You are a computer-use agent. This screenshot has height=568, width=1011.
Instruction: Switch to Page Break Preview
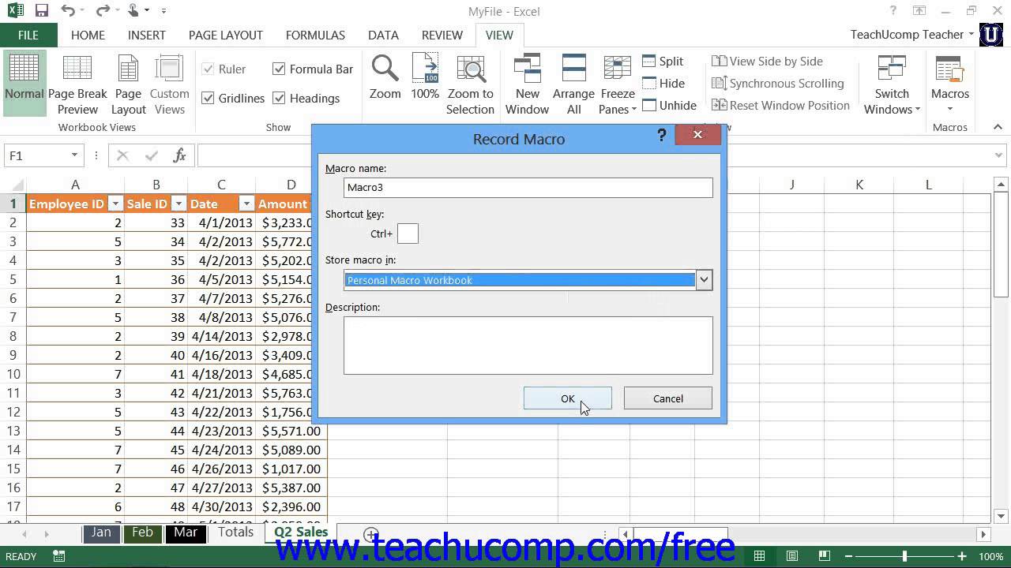pos(77,85)
